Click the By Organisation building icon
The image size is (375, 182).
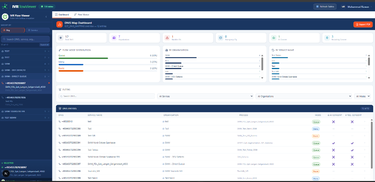pos(167,50)
